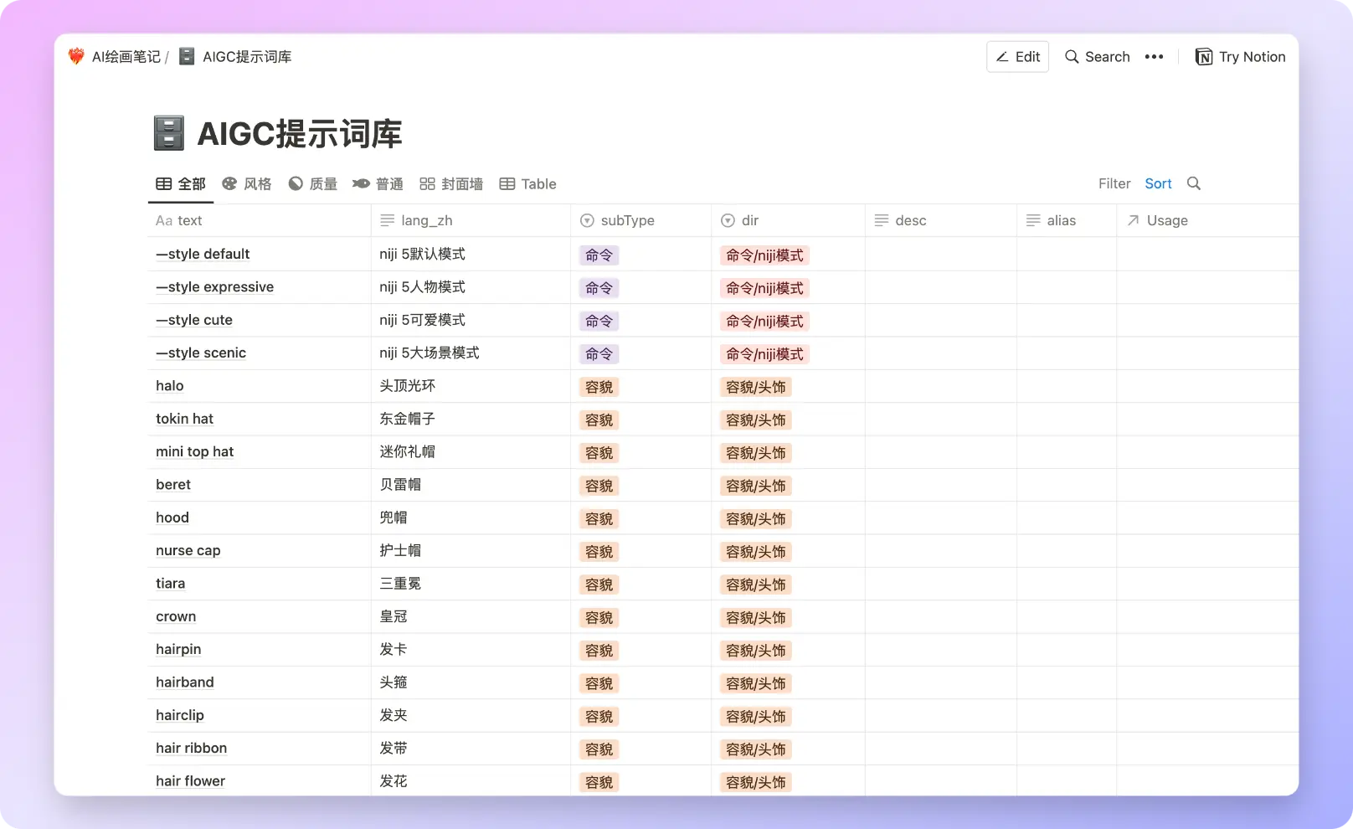Open the three-dots more options menu
The image size is (1353, 829).
(x=1154, y=57)
